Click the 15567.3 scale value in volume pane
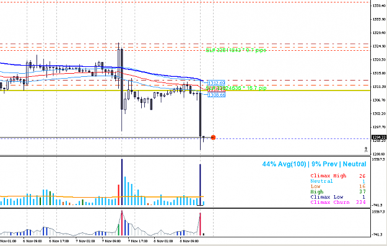The height and width of the screenshot is (246, 387). tap(379, 160)
